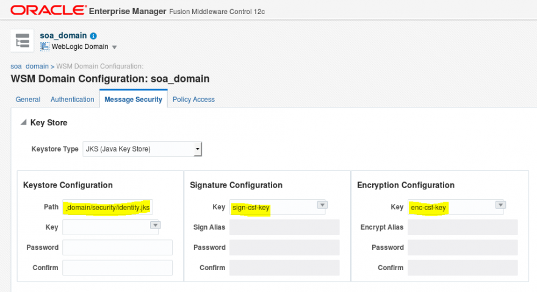
Task: Switch to the Authentication tab
Action: pyautogui.click(x=72, y=100)
